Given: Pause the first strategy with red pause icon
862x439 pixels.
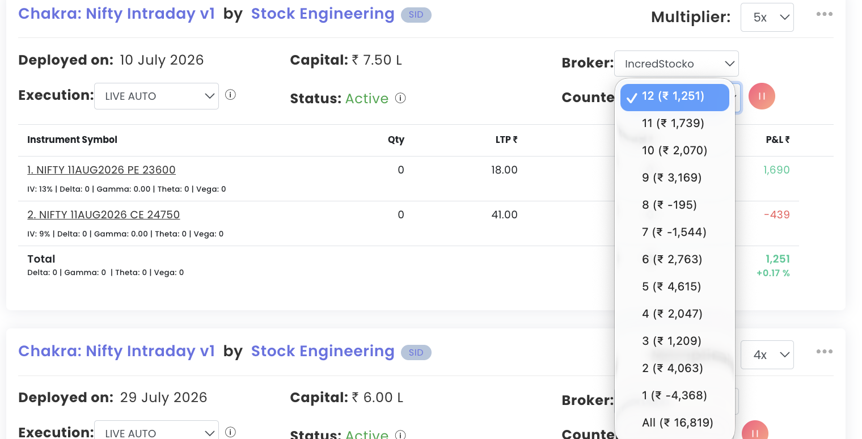Looking at the screenshot, I should (x=762, y=96).
